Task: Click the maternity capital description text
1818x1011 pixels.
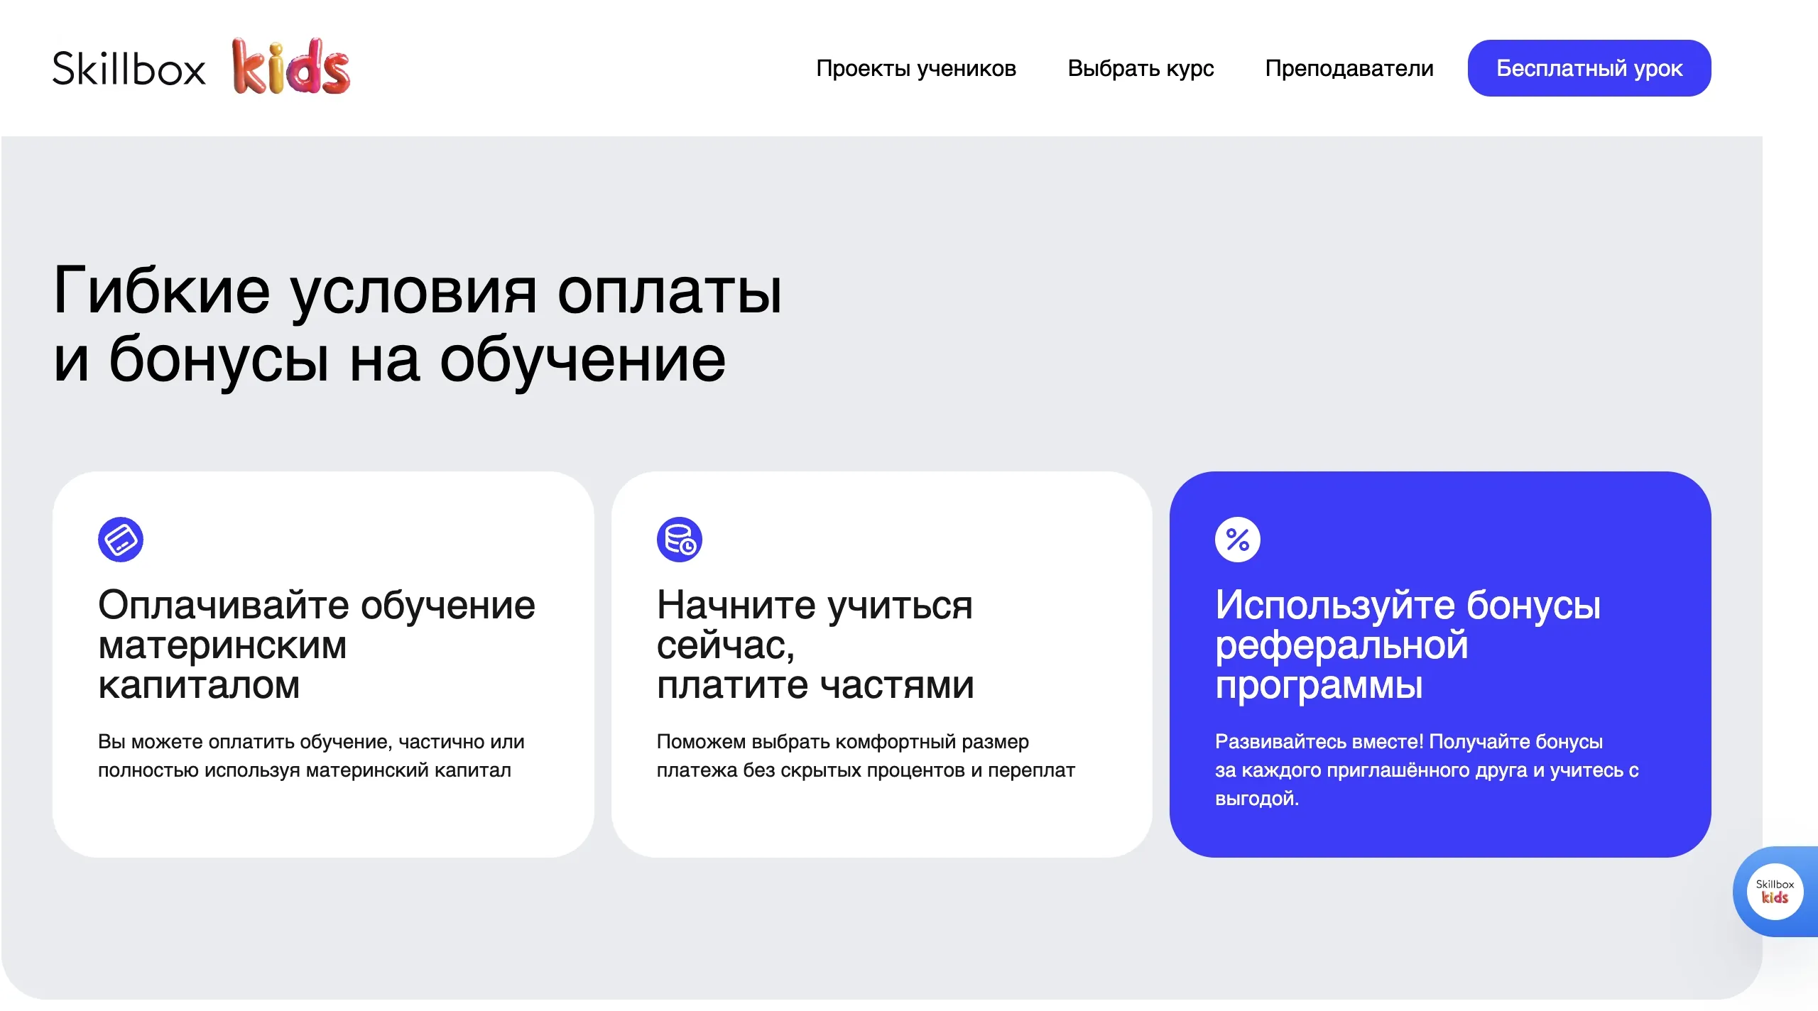Action: (x=311, y=756)
